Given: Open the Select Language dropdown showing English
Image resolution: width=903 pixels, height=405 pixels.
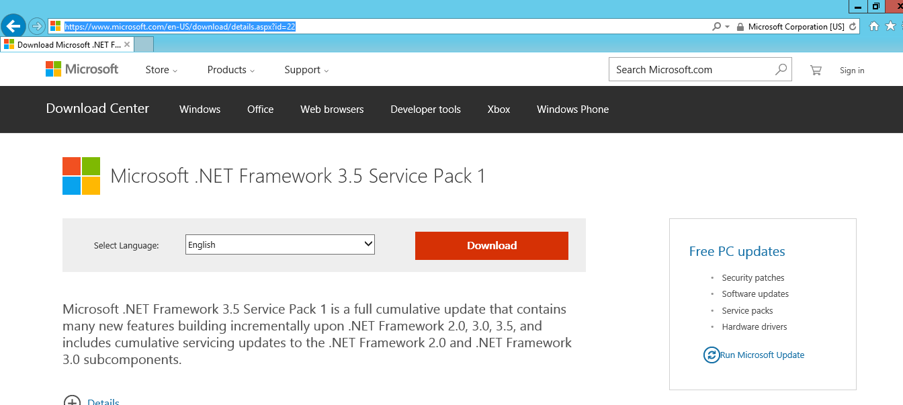Looking at the screenshot, I should (x=280, y=244).
